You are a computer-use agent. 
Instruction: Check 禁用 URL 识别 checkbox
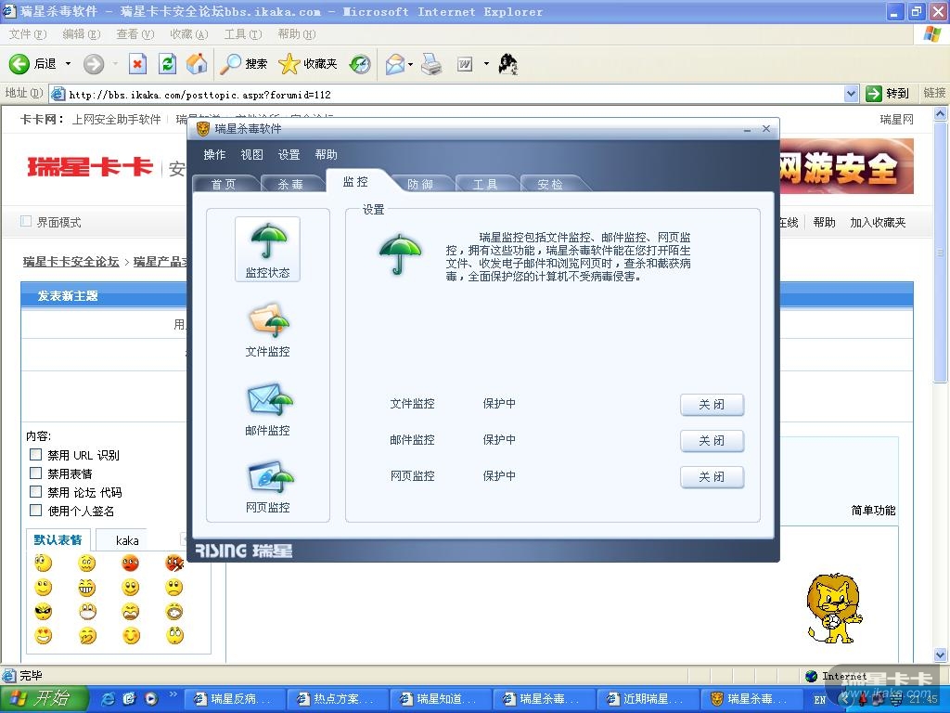[36, 454]
